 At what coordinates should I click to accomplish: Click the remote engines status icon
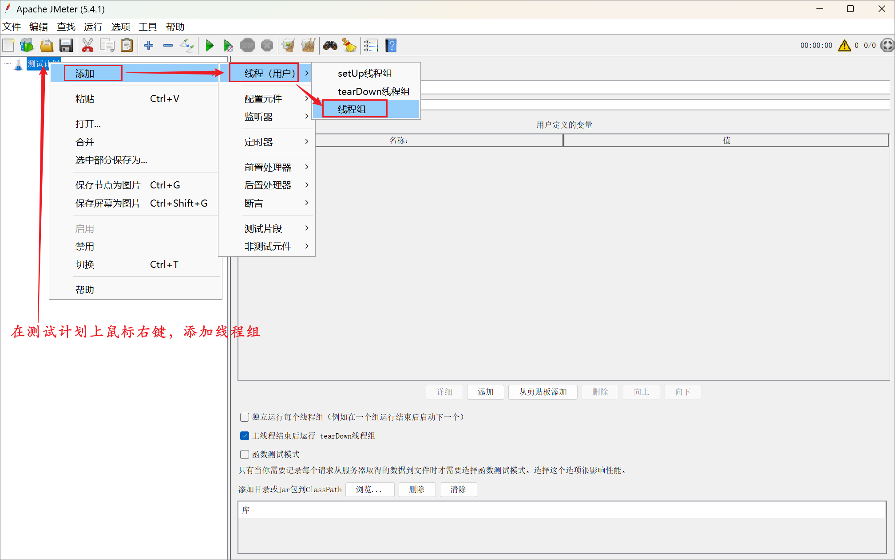pos(887,45)
